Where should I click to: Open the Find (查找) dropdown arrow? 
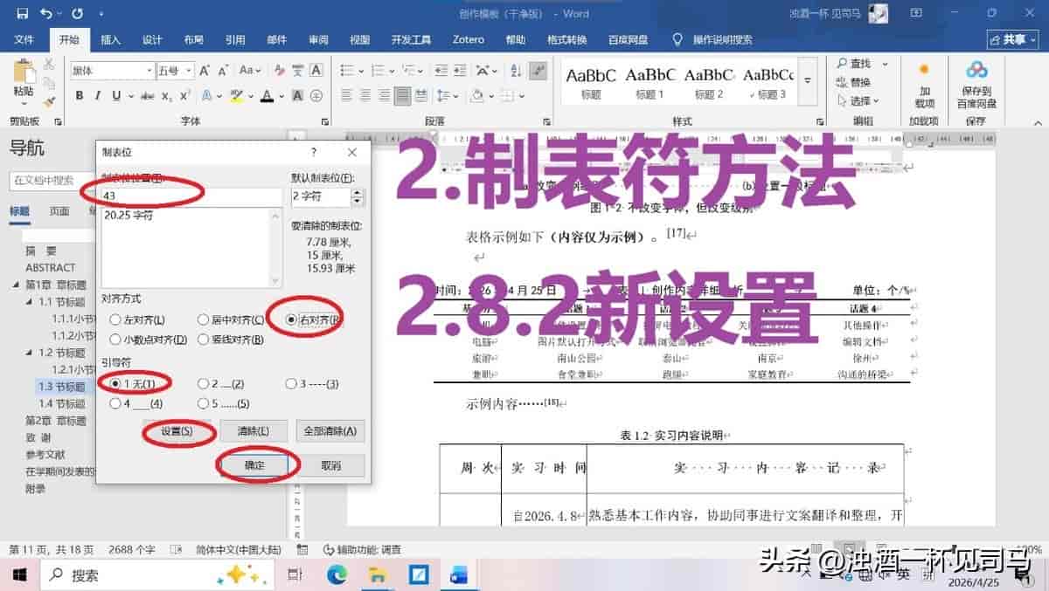coord(885,64)
